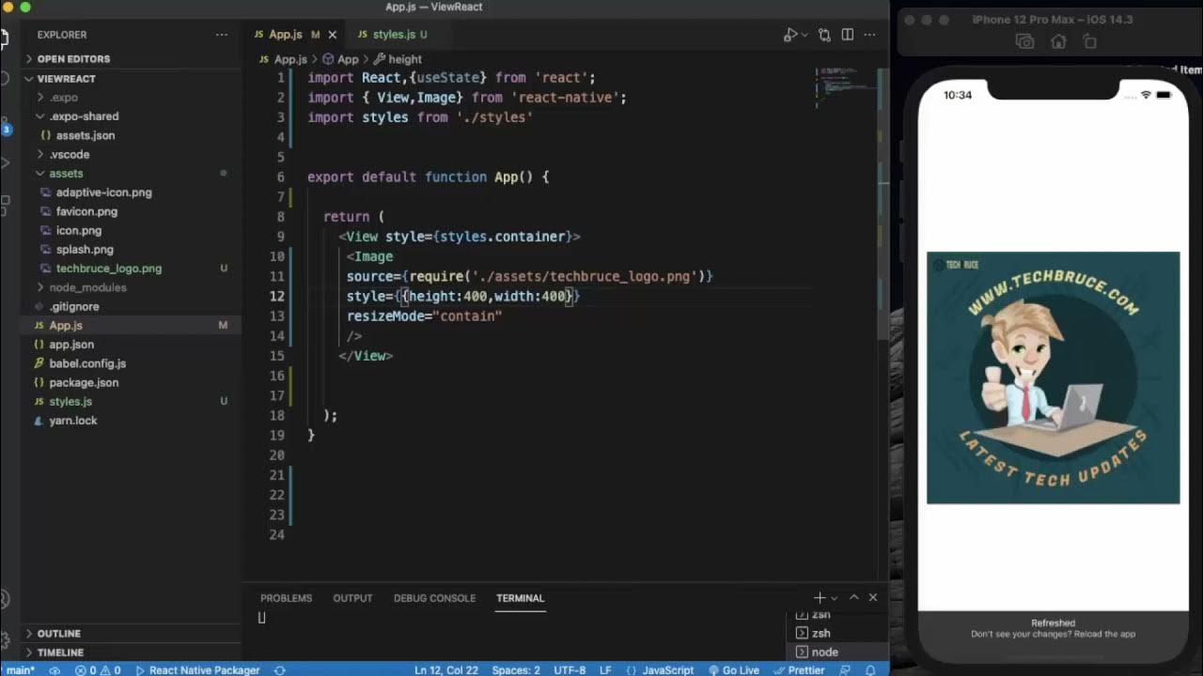The height and width of the screenshot is (676, 1203).
Task: Open the notifications bell
Action: [870, 669]
